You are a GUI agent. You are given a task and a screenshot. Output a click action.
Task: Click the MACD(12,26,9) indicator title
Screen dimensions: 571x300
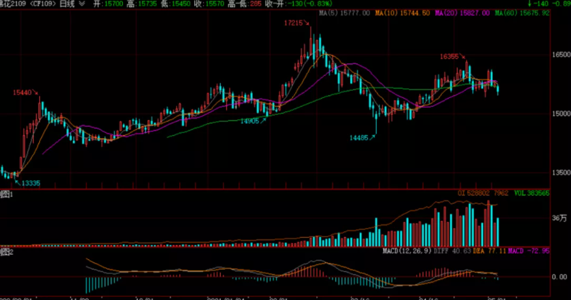[407, 251]
